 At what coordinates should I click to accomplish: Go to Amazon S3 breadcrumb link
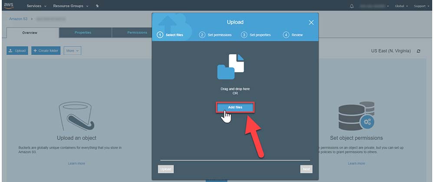(18, 19)
